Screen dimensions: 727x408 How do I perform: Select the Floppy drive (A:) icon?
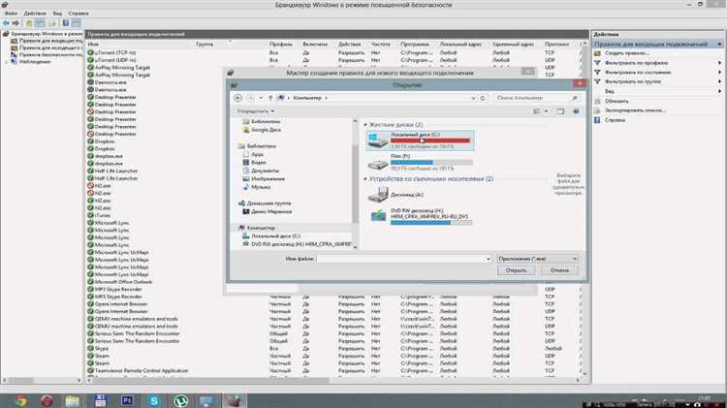tap(378, 195)
